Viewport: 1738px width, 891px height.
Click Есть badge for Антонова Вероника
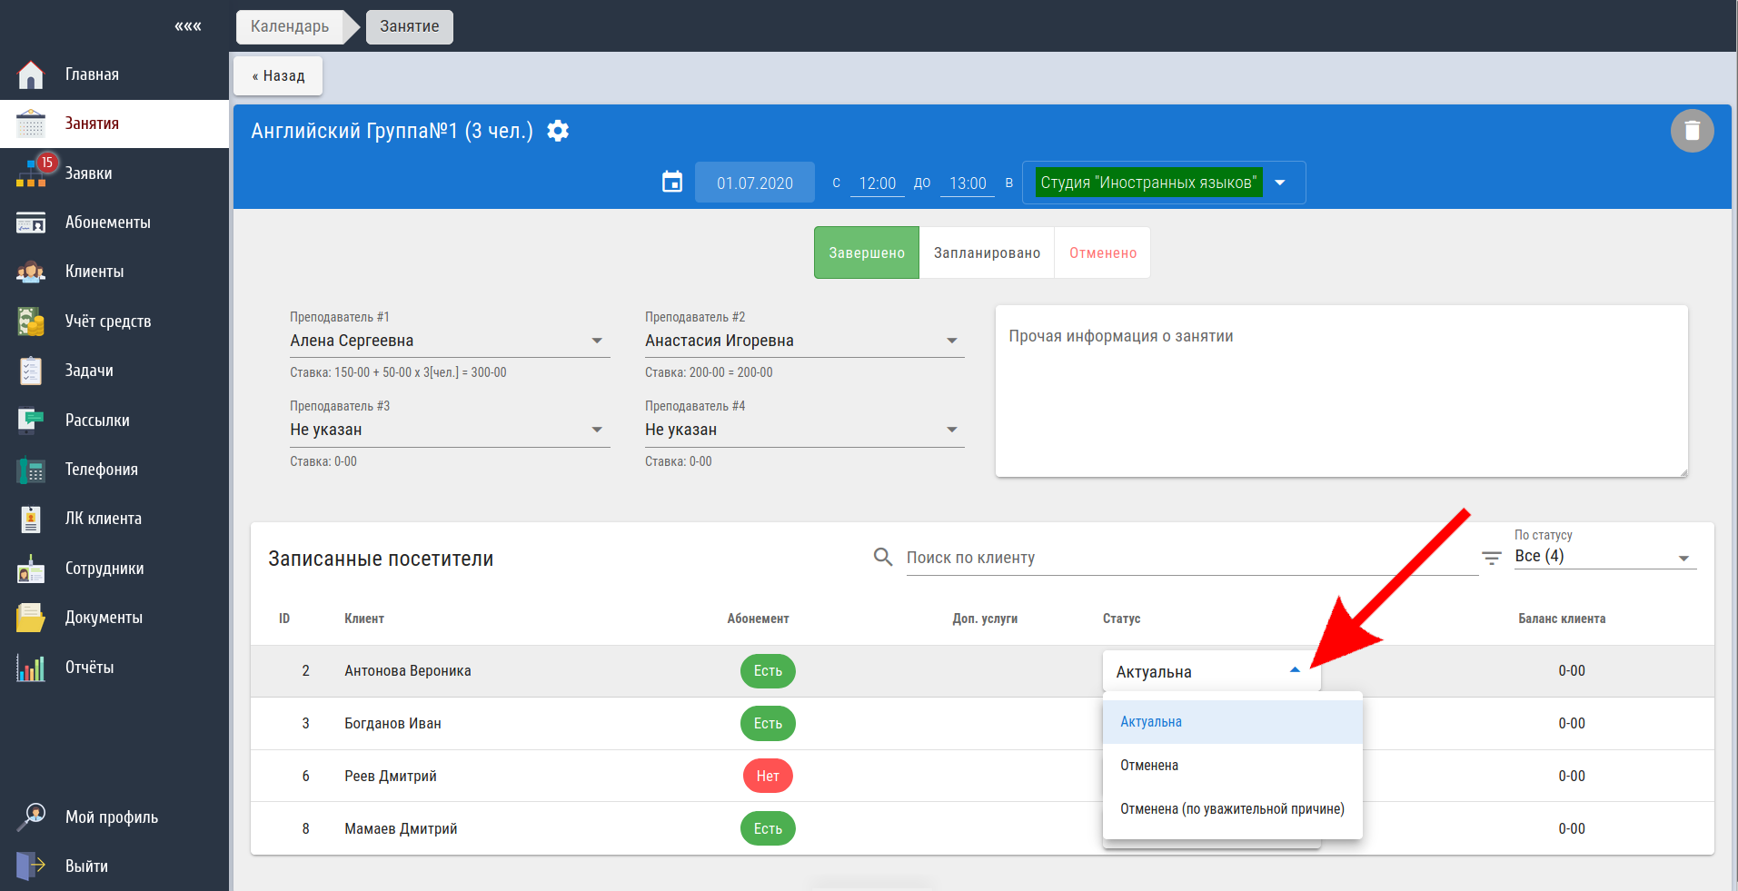(x=768, y=671)
